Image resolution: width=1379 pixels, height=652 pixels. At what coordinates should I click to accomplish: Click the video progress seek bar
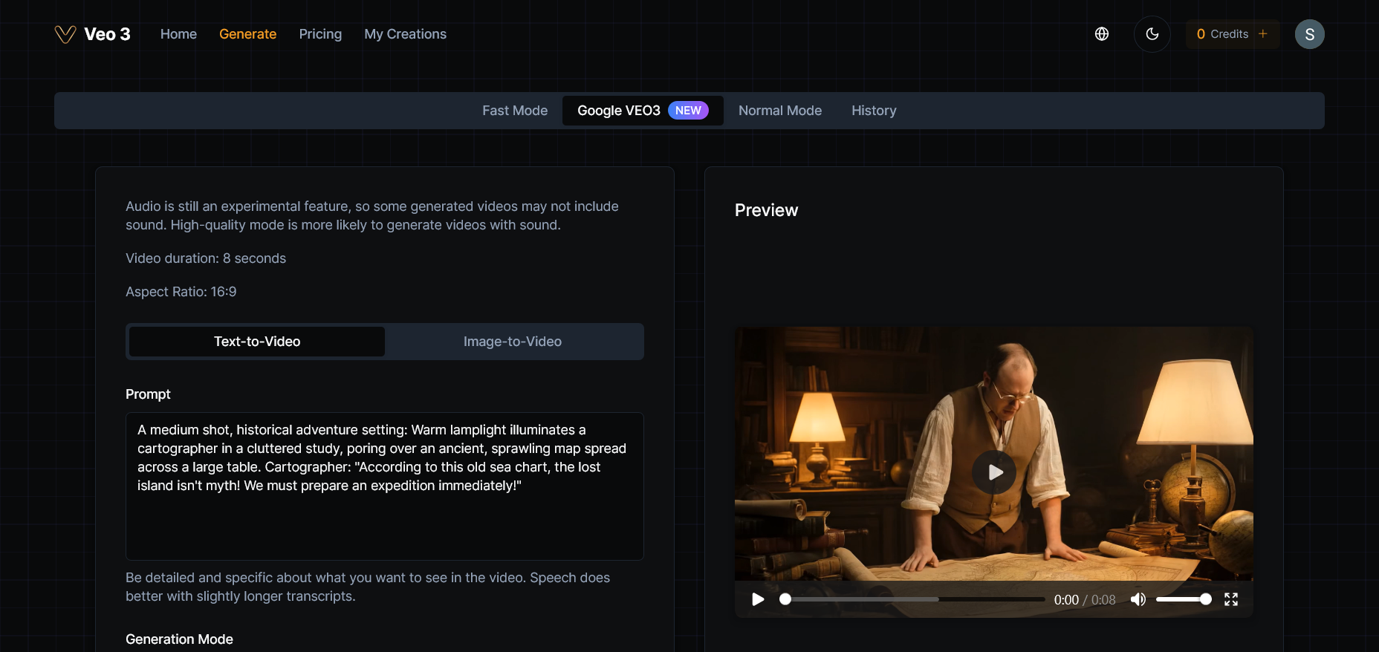pyautogui.click(x=915, y=599)
